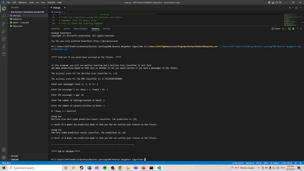Create a new terminal with plus icon
Image resolution: width=304 pixels, height=171 pixels.
(283, 28)
